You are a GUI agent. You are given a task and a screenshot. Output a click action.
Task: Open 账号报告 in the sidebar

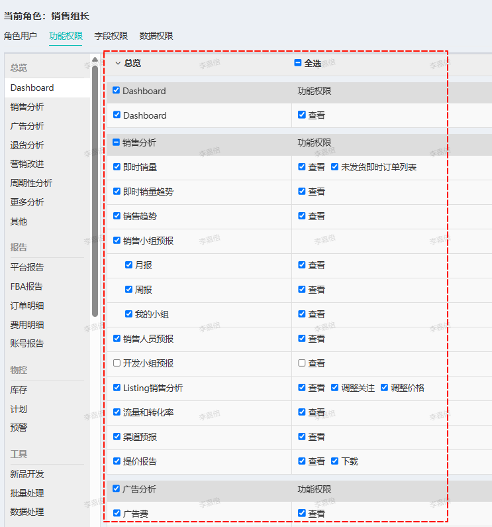[x=27, y=343]
